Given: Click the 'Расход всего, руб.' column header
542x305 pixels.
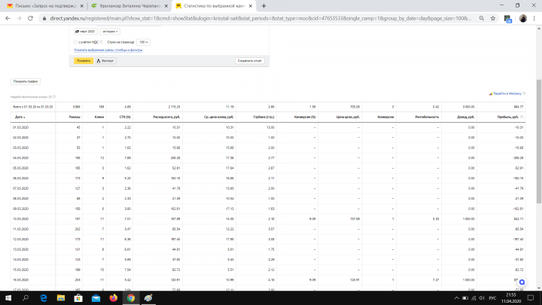Looking at the screenshot, I should tap(166, 117).
